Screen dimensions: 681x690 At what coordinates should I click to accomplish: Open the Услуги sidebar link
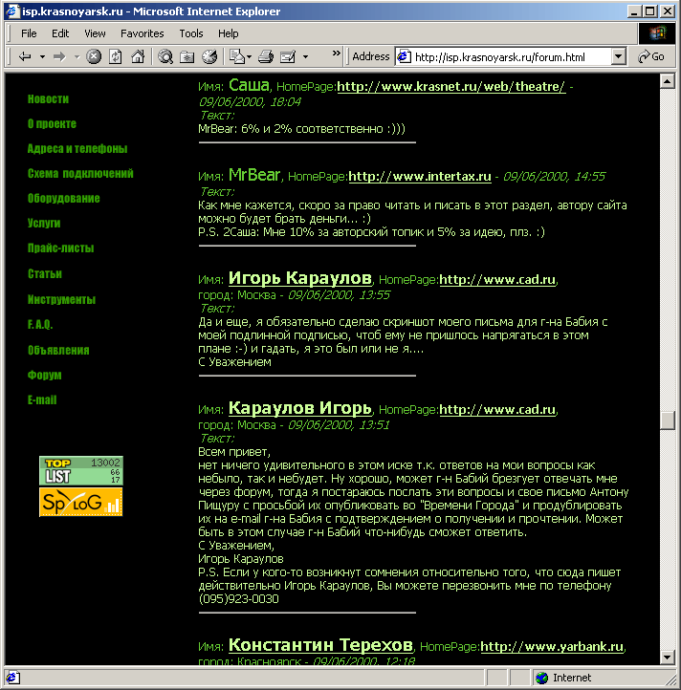(x=44, y=223)
